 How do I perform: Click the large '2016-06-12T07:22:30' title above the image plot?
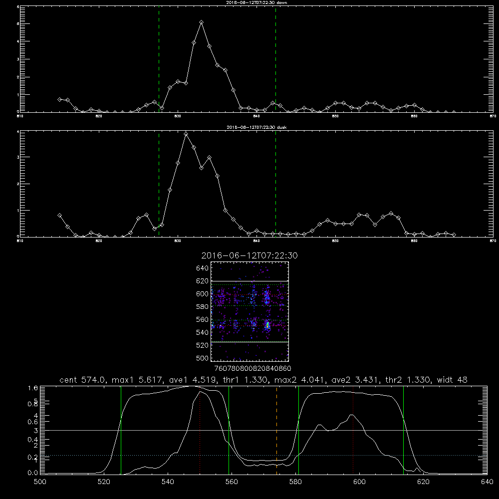[249, 255]
